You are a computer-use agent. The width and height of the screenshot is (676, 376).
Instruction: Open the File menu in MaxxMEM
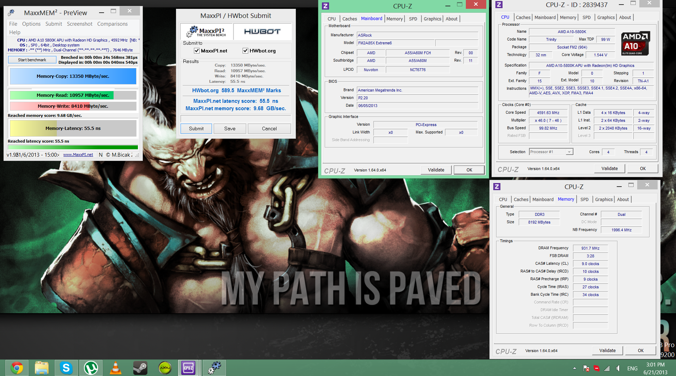pos(13,24)
